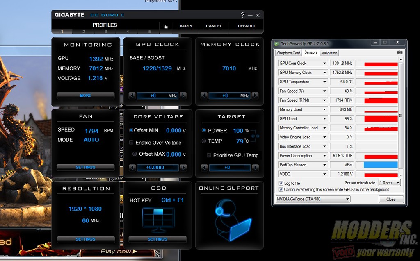Increase Core Voltage offset with right arrow

point(183,168)
